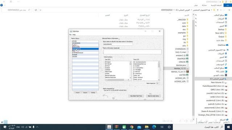Open the notification center icon
The image size is (232, 130).
coord(5,127)
